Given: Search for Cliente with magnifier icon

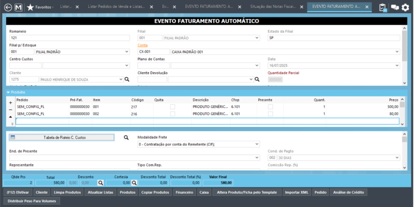Looking at the screenshot, I should tap(127, 79).
